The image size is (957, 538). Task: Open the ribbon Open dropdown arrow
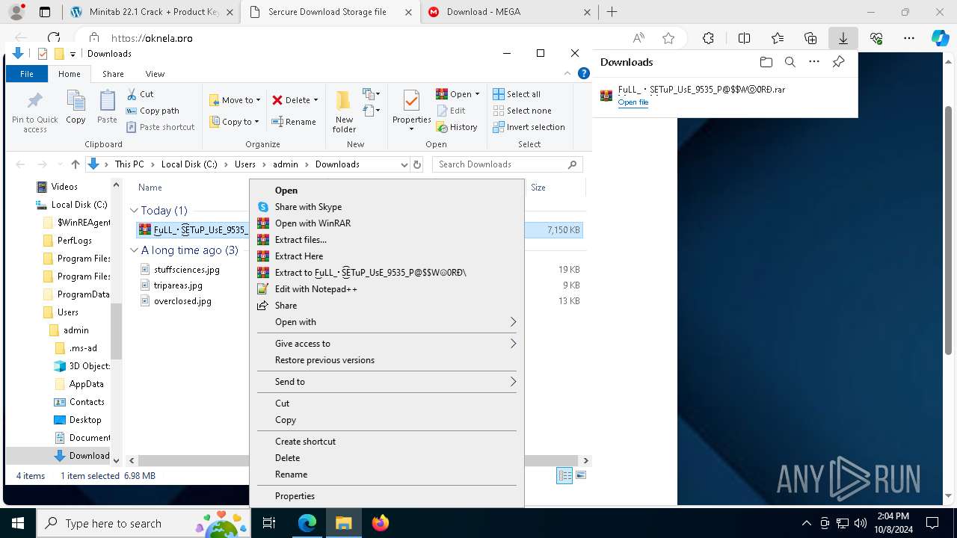[x=477, y=94]
